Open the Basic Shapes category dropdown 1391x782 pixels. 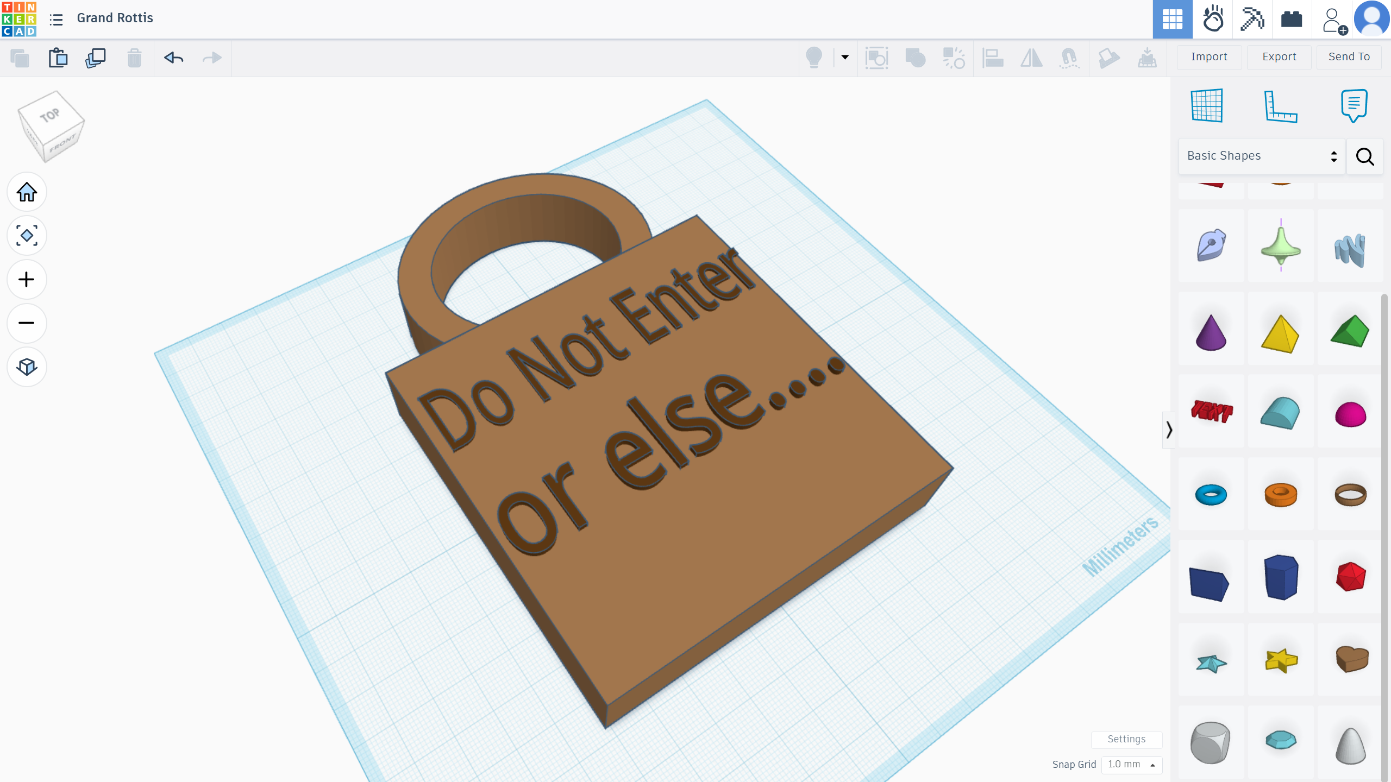click(x=1262, y=156)
